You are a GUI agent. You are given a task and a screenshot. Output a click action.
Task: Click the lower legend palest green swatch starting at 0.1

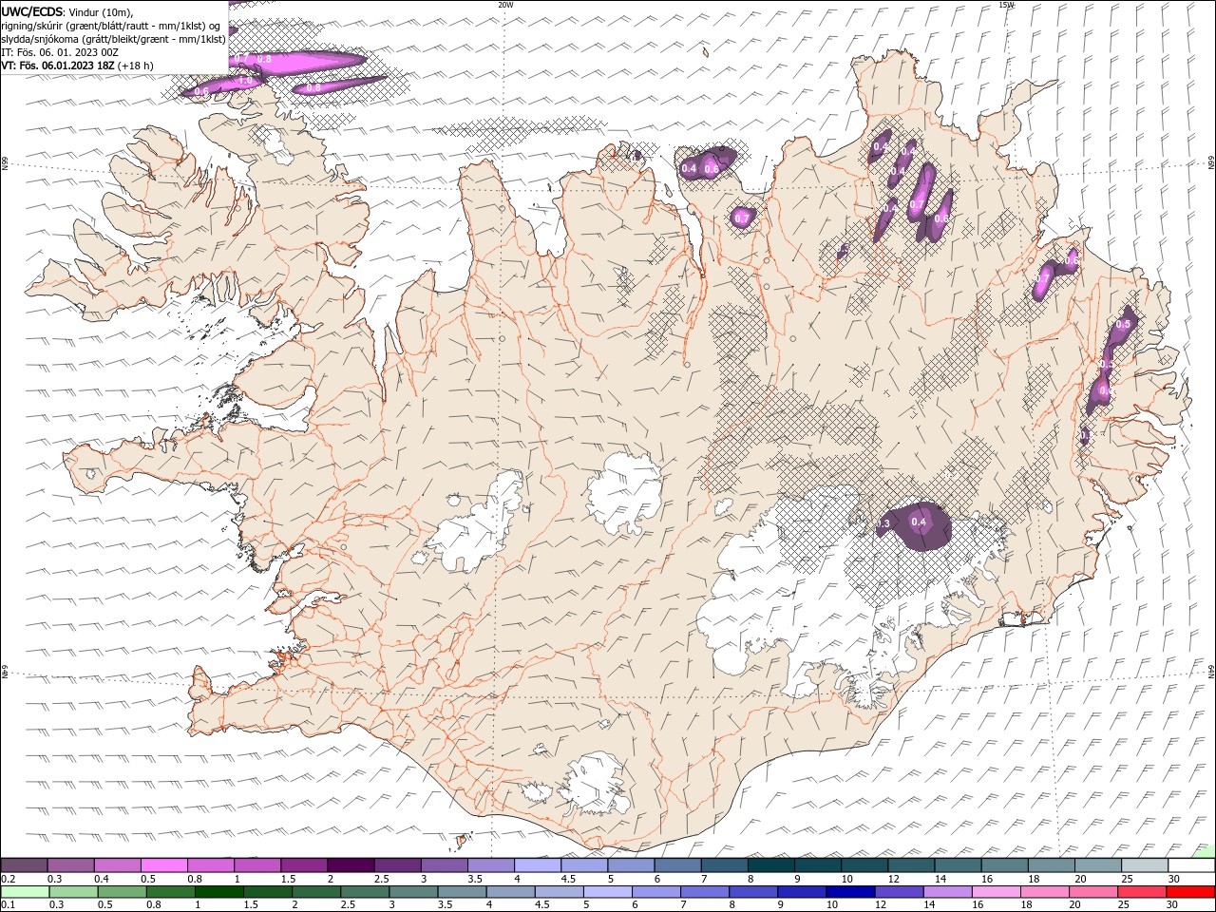(25, 892)
